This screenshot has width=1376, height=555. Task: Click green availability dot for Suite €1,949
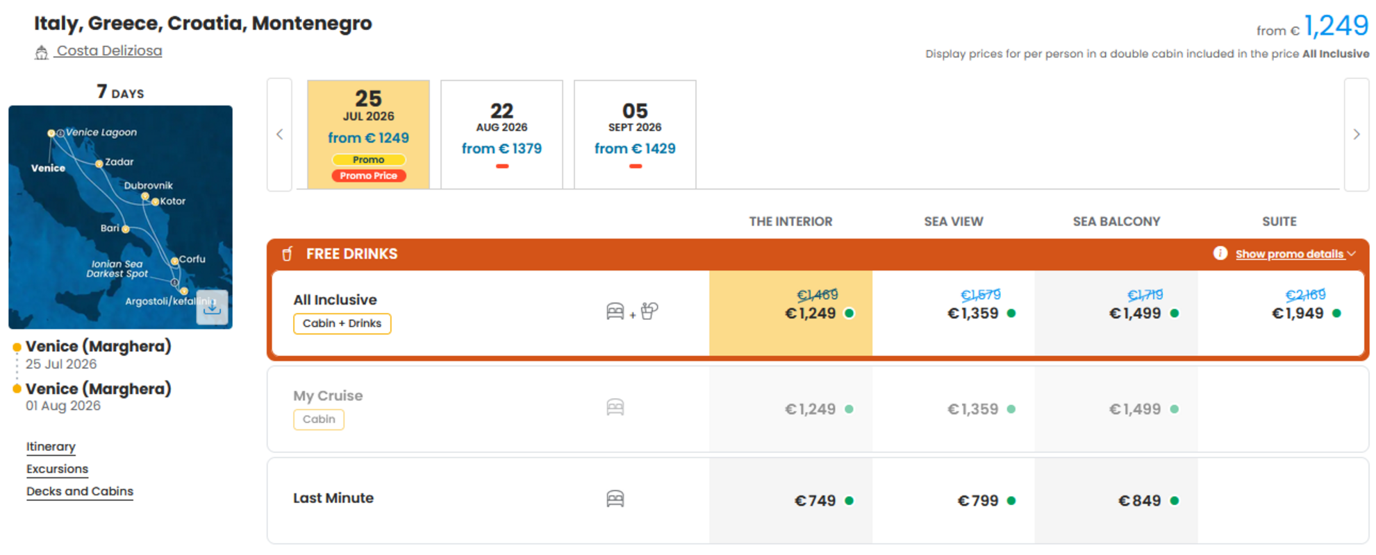click(1336, 314)
